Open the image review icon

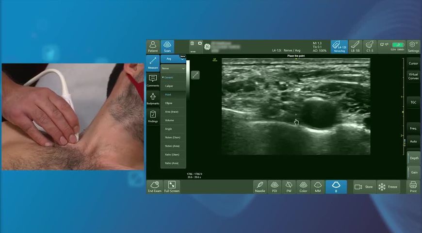[200, 43]
